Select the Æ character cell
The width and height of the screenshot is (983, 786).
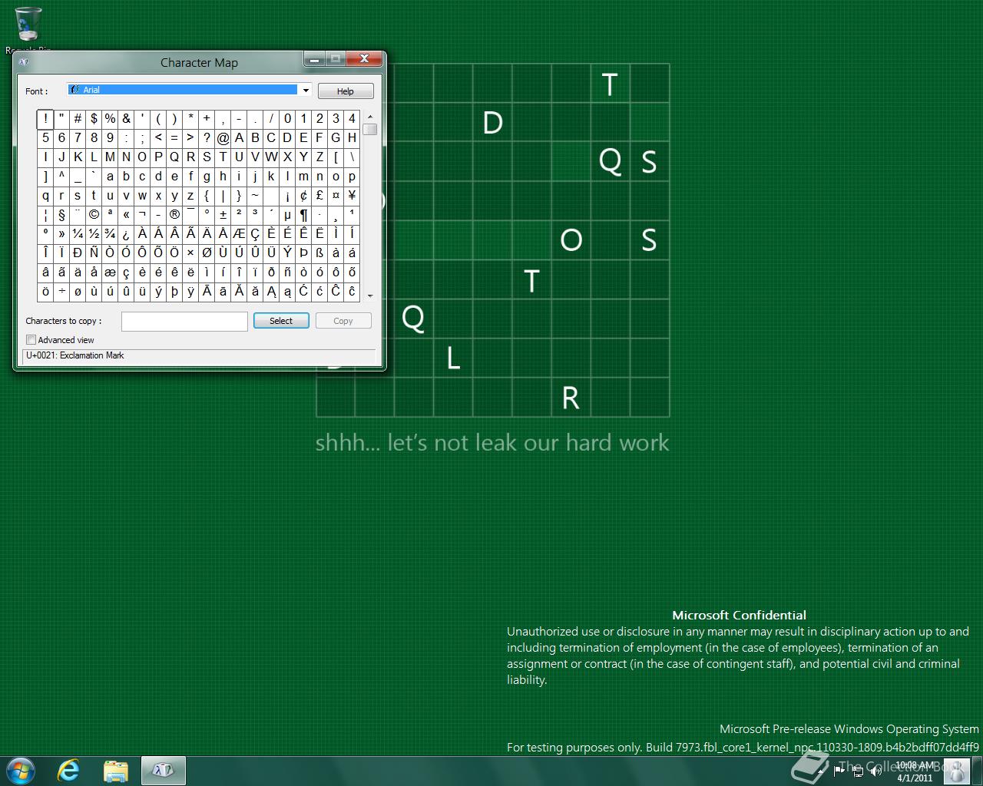click(x=239, y=233)
